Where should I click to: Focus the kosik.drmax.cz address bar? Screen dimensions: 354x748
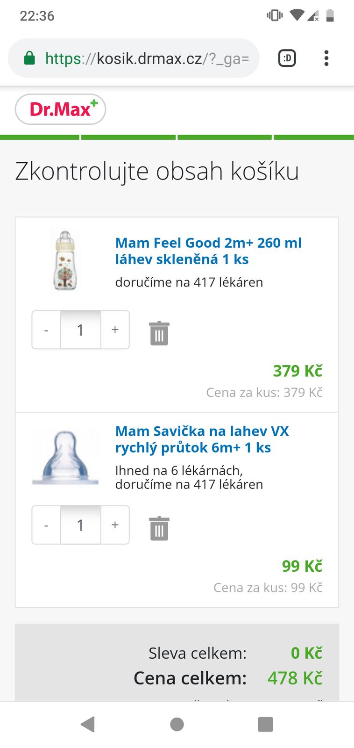[147, 58]
